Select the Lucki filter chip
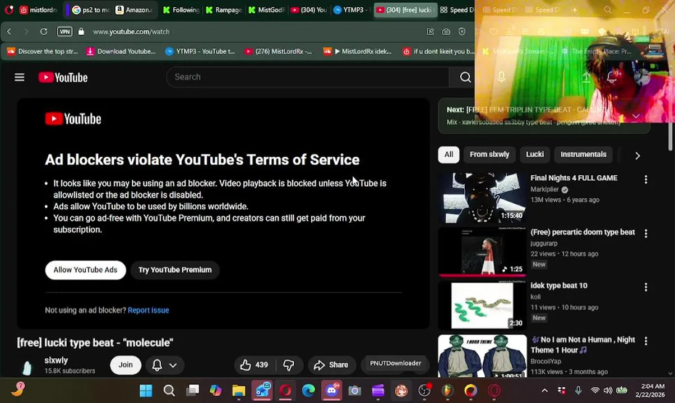 pyautogui.click(x=535, y=154)
